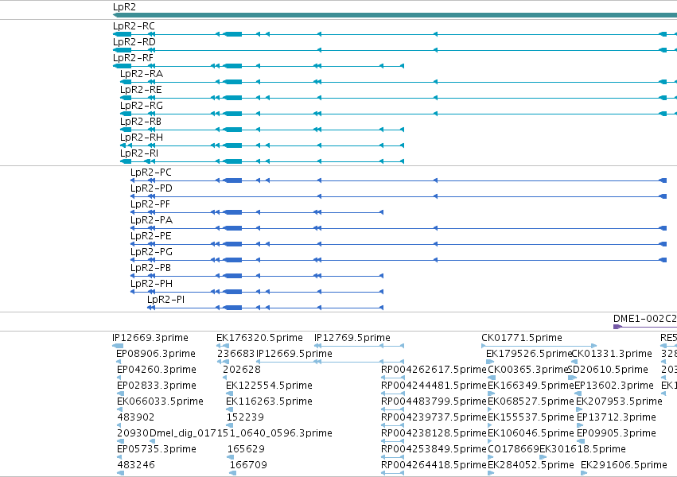Select the 236683 feature label
The width and height of the screenshot is (677, 477).
click(235, 354)
